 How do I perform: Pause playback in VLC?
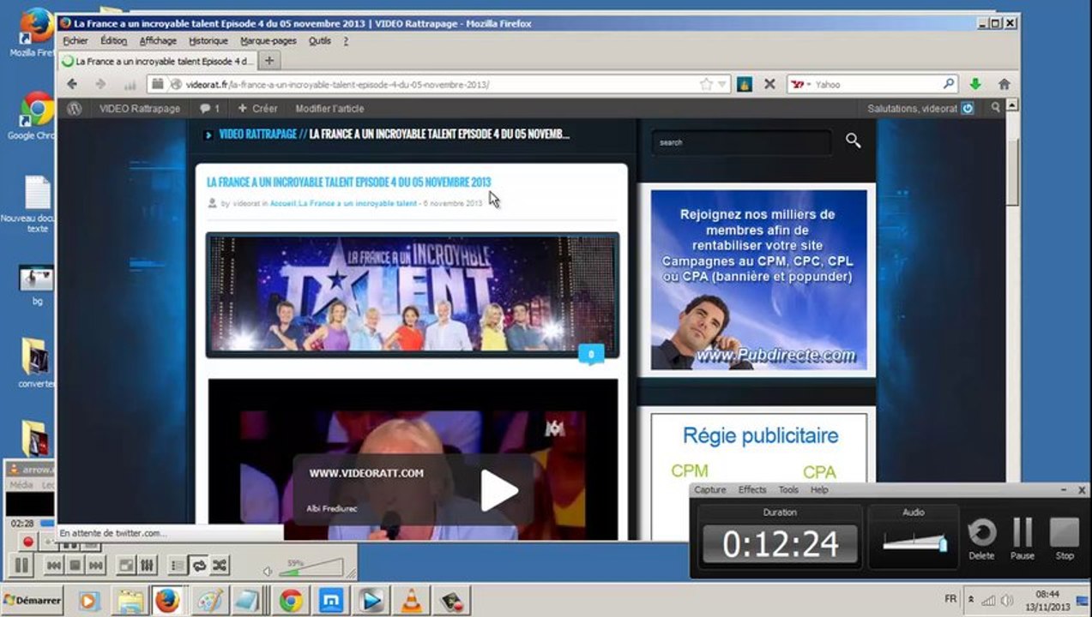pos(22,566)
